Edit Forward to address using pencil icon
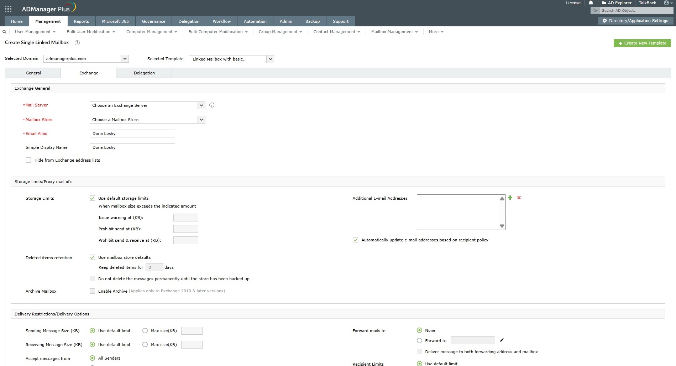Image resolution: width=676 pixels, height=366 pixels. [502, 340]
